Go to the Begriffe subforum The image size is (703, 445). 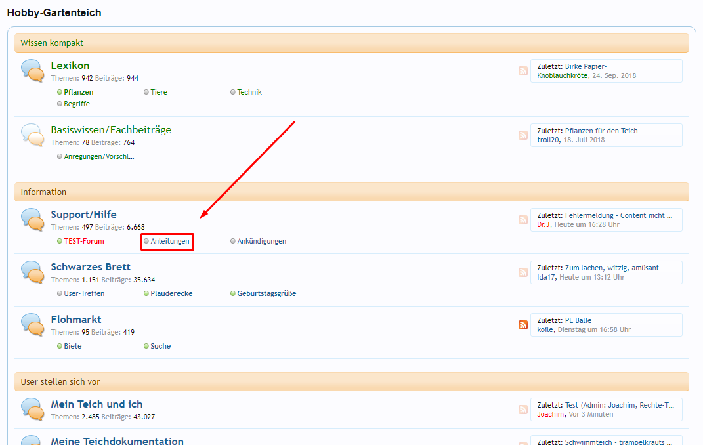click(x=77, y=104)
